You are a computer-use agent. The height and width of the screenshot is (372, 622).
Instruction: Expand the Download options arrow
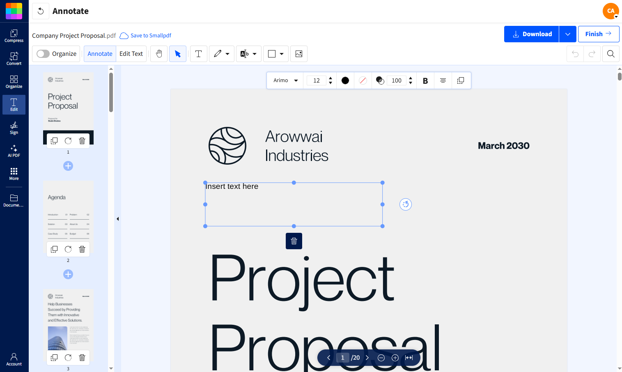[567, 34]
